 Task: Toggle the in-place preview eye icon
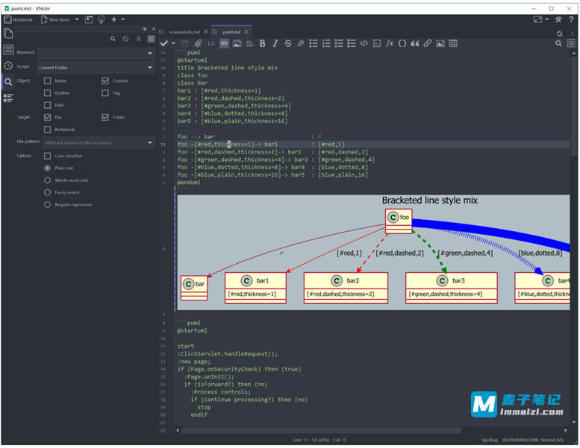pos(224,43)
